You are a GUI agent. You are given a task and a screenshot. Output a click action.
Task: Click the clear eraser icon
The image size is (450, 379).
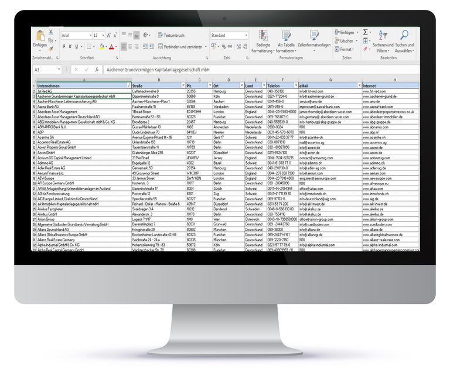click(366, 49)
